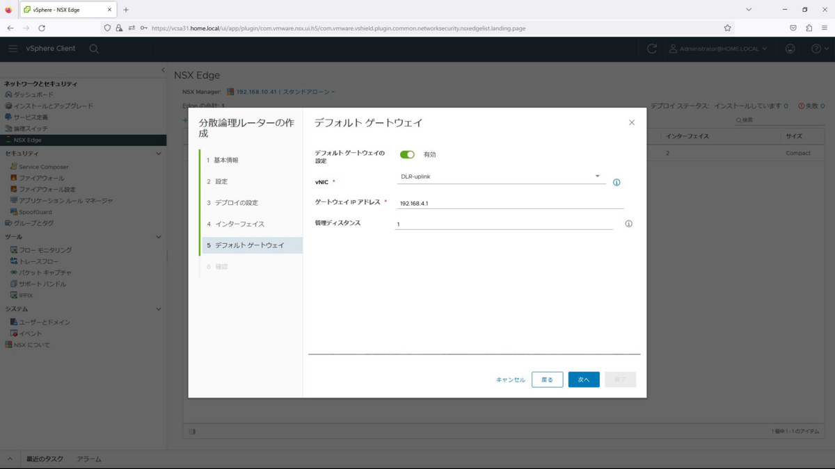Open the NSX Manager 192.168.10.41 dropdown

pos(281,92)
